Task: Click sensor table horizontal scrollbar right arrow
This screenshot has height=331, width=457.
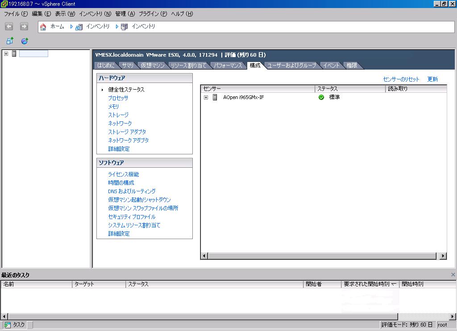Action: point(443,256)
